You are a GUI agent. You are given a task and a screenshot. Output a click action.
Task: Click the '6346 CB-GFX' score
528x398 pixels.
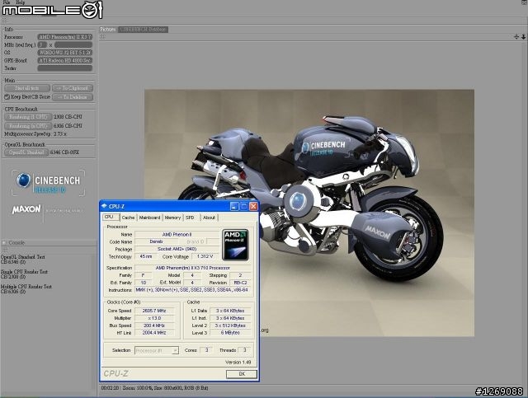64,152
